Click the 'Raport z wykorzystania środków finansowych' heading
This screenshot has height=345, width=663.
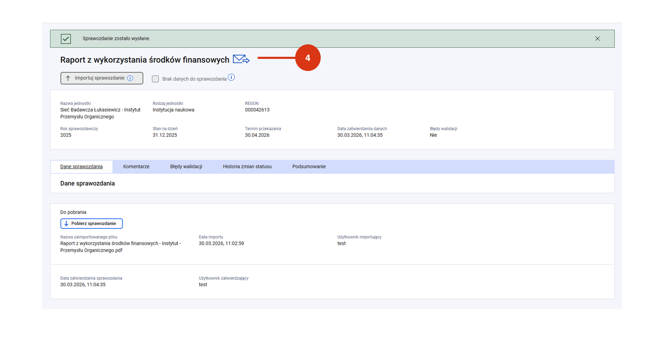pos(144,60)
